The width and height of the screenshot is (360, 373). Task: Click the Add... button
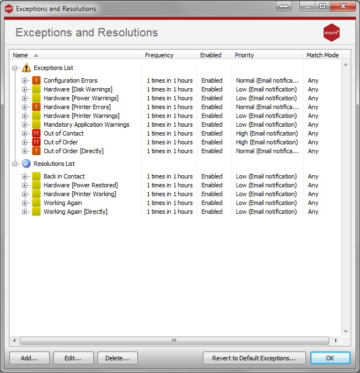click(29, 358)
